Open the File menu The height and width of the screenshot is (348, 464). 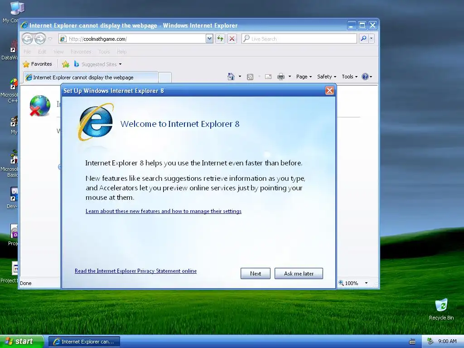point(27,52)
